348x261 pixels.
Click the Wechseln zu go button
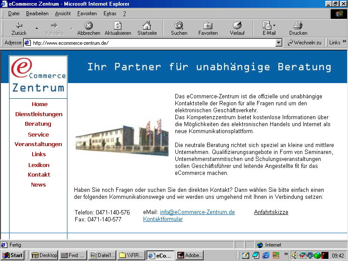click(304, 43)
